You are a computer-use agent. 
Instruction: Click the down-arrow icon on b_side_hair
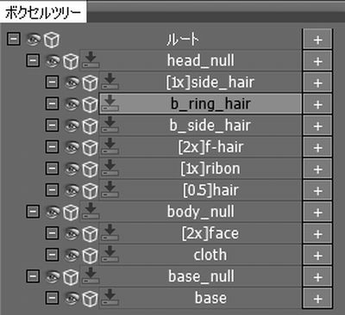pyautogui.click(x=110, y=124)
